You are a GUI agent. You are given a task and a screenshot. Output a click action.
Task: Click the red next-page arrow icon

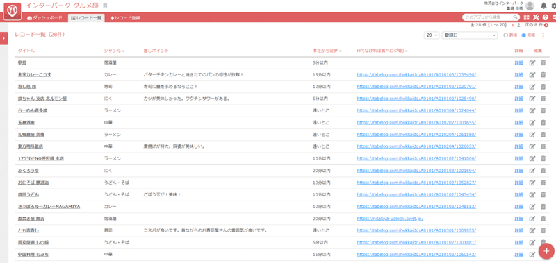click(546, 25)
